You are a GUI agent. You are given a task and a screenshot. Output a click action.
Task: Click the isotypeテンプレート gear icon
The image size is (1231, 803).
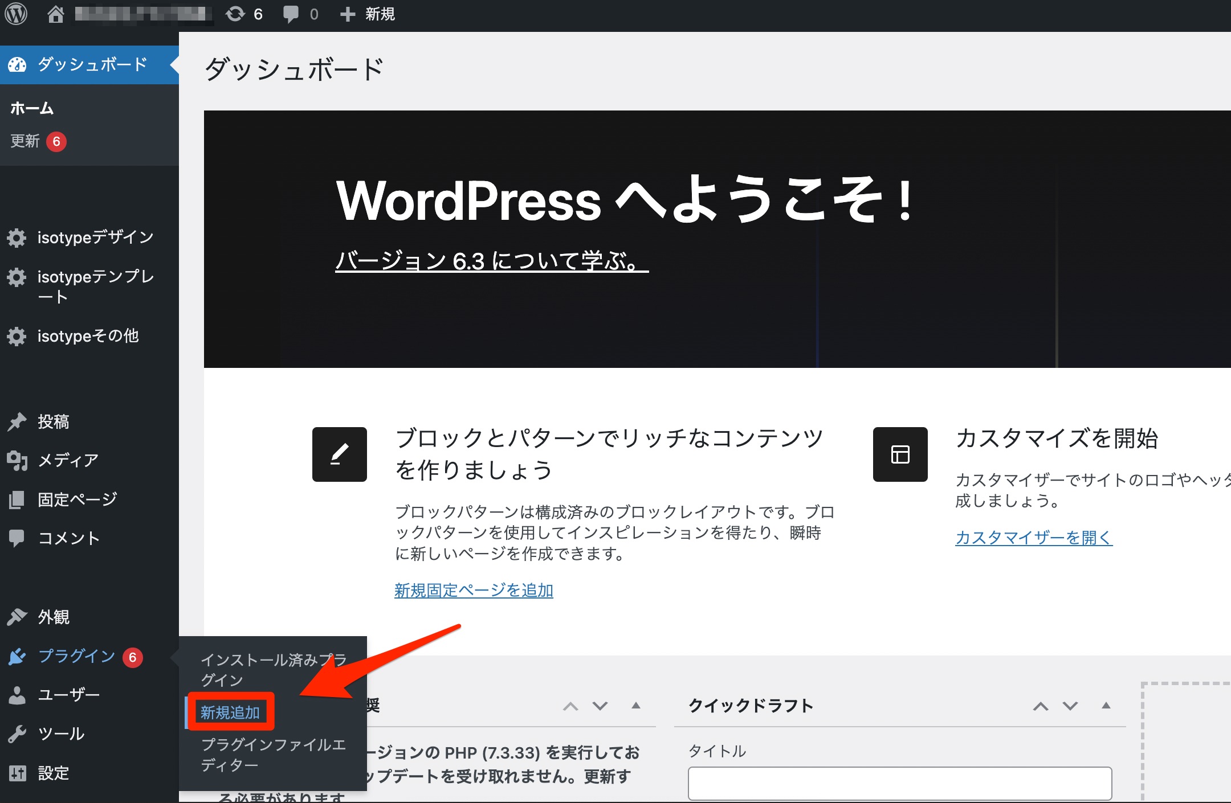click(17, 277)
